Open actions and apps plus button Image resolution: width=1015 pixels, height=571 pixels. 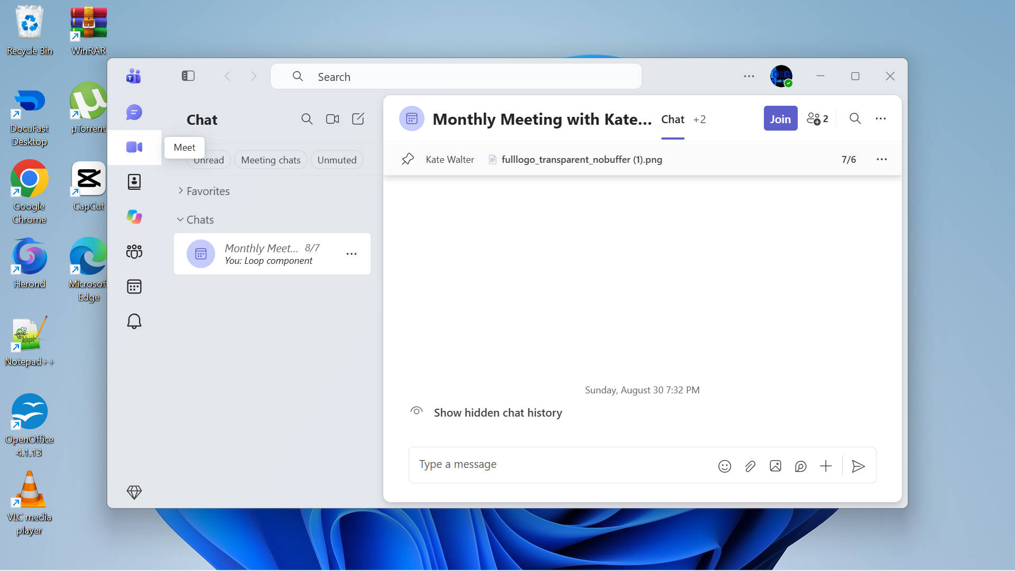point(826,466)
